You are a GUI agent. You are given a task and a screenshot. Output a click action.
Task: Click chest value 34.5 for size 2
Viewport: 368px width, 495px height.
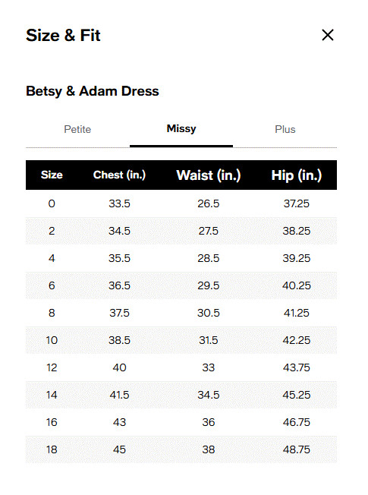pyautogui.click(x=119, y=231)
